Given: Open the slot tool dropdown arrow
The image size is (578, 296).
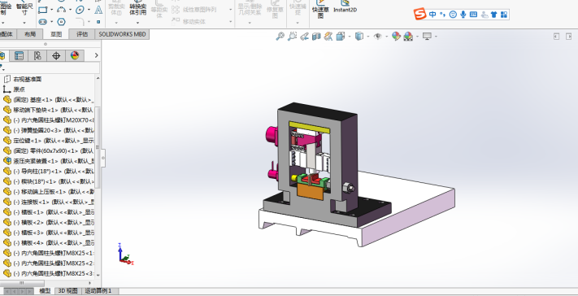Looking at the screenshot, I should coord(51,22).
